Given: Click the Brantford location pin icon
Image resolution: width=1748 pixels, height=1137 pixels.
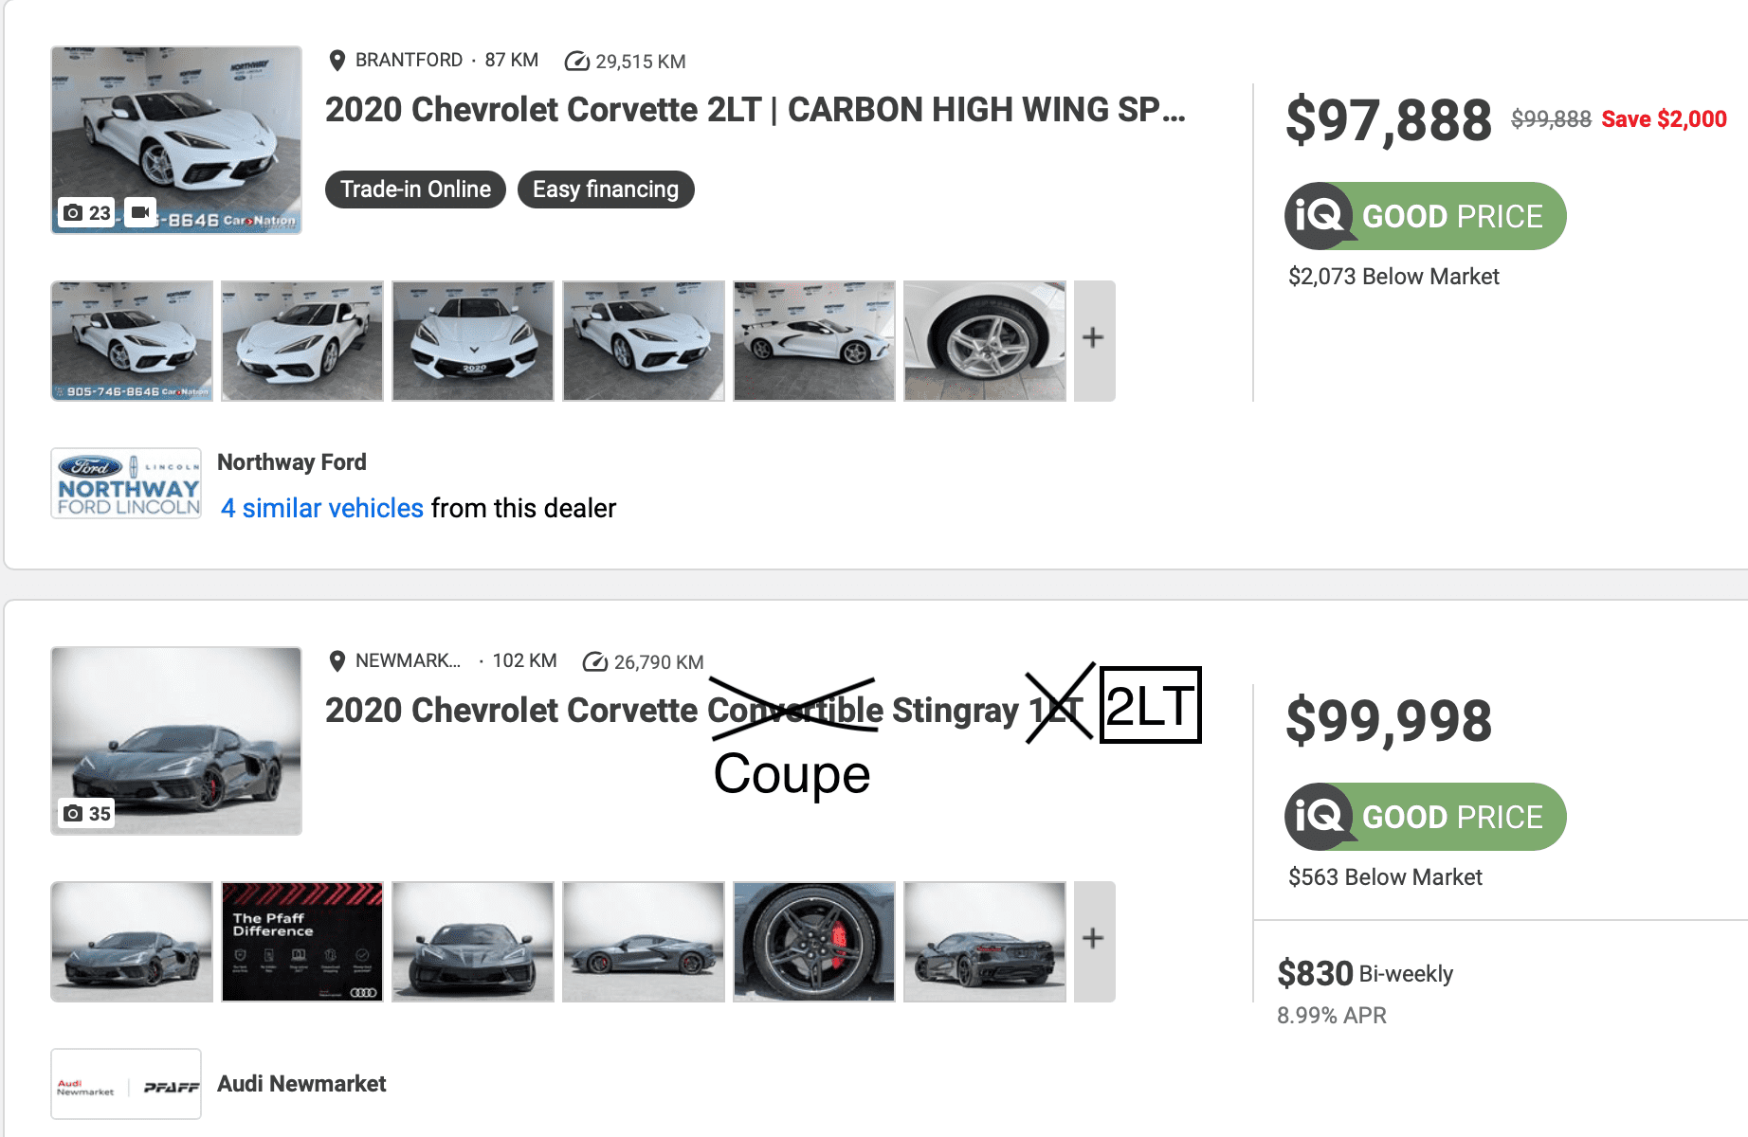Looking at the screenshot, I should [x=337, y=61].
